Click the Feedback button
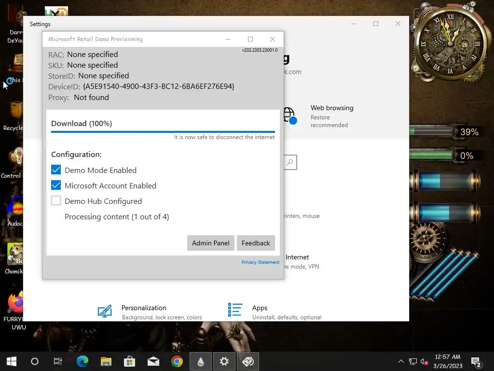 (x=256, y=243)
